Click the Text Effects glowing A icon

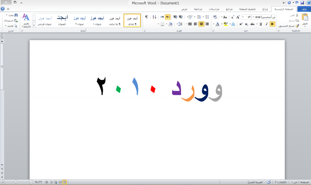pos(233,24)
